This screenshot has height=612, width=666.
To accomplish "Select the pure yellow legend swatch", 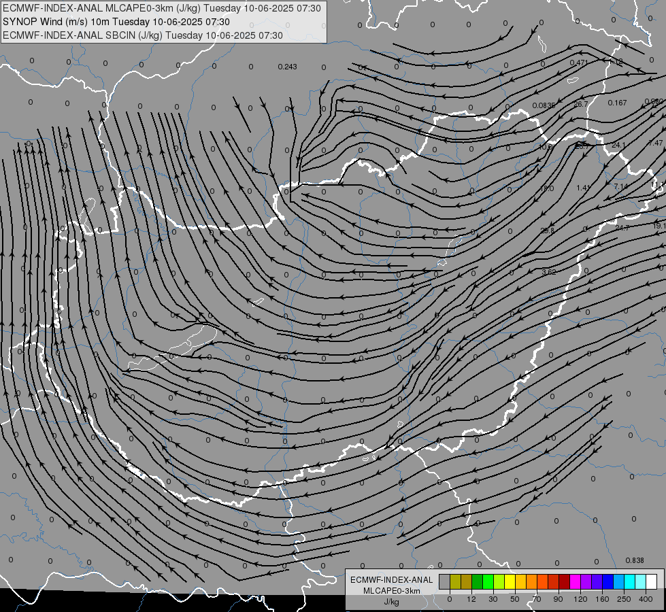I will [x=510, y=581].
